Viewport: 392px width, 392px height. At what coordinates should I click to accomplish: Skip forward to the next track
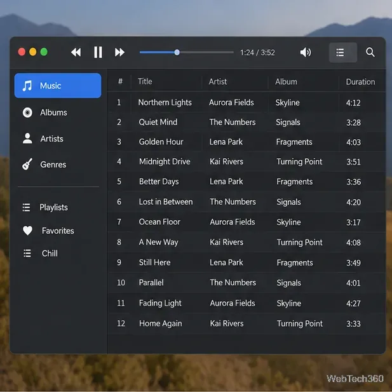click(x=119, y=52)
